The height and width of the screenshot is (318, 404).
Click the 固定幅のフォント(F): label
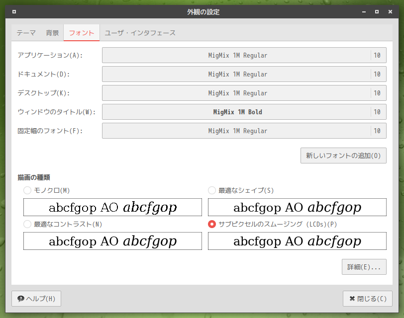point(50,131)
